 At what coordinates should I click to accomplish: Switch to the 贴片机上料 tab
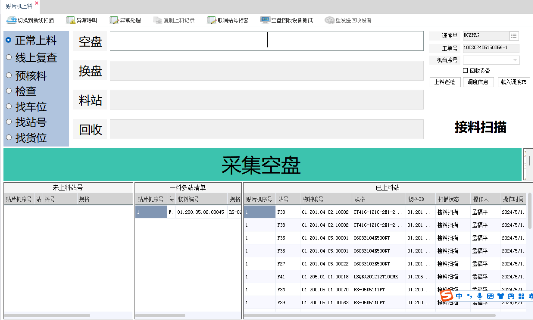[19, 6]
